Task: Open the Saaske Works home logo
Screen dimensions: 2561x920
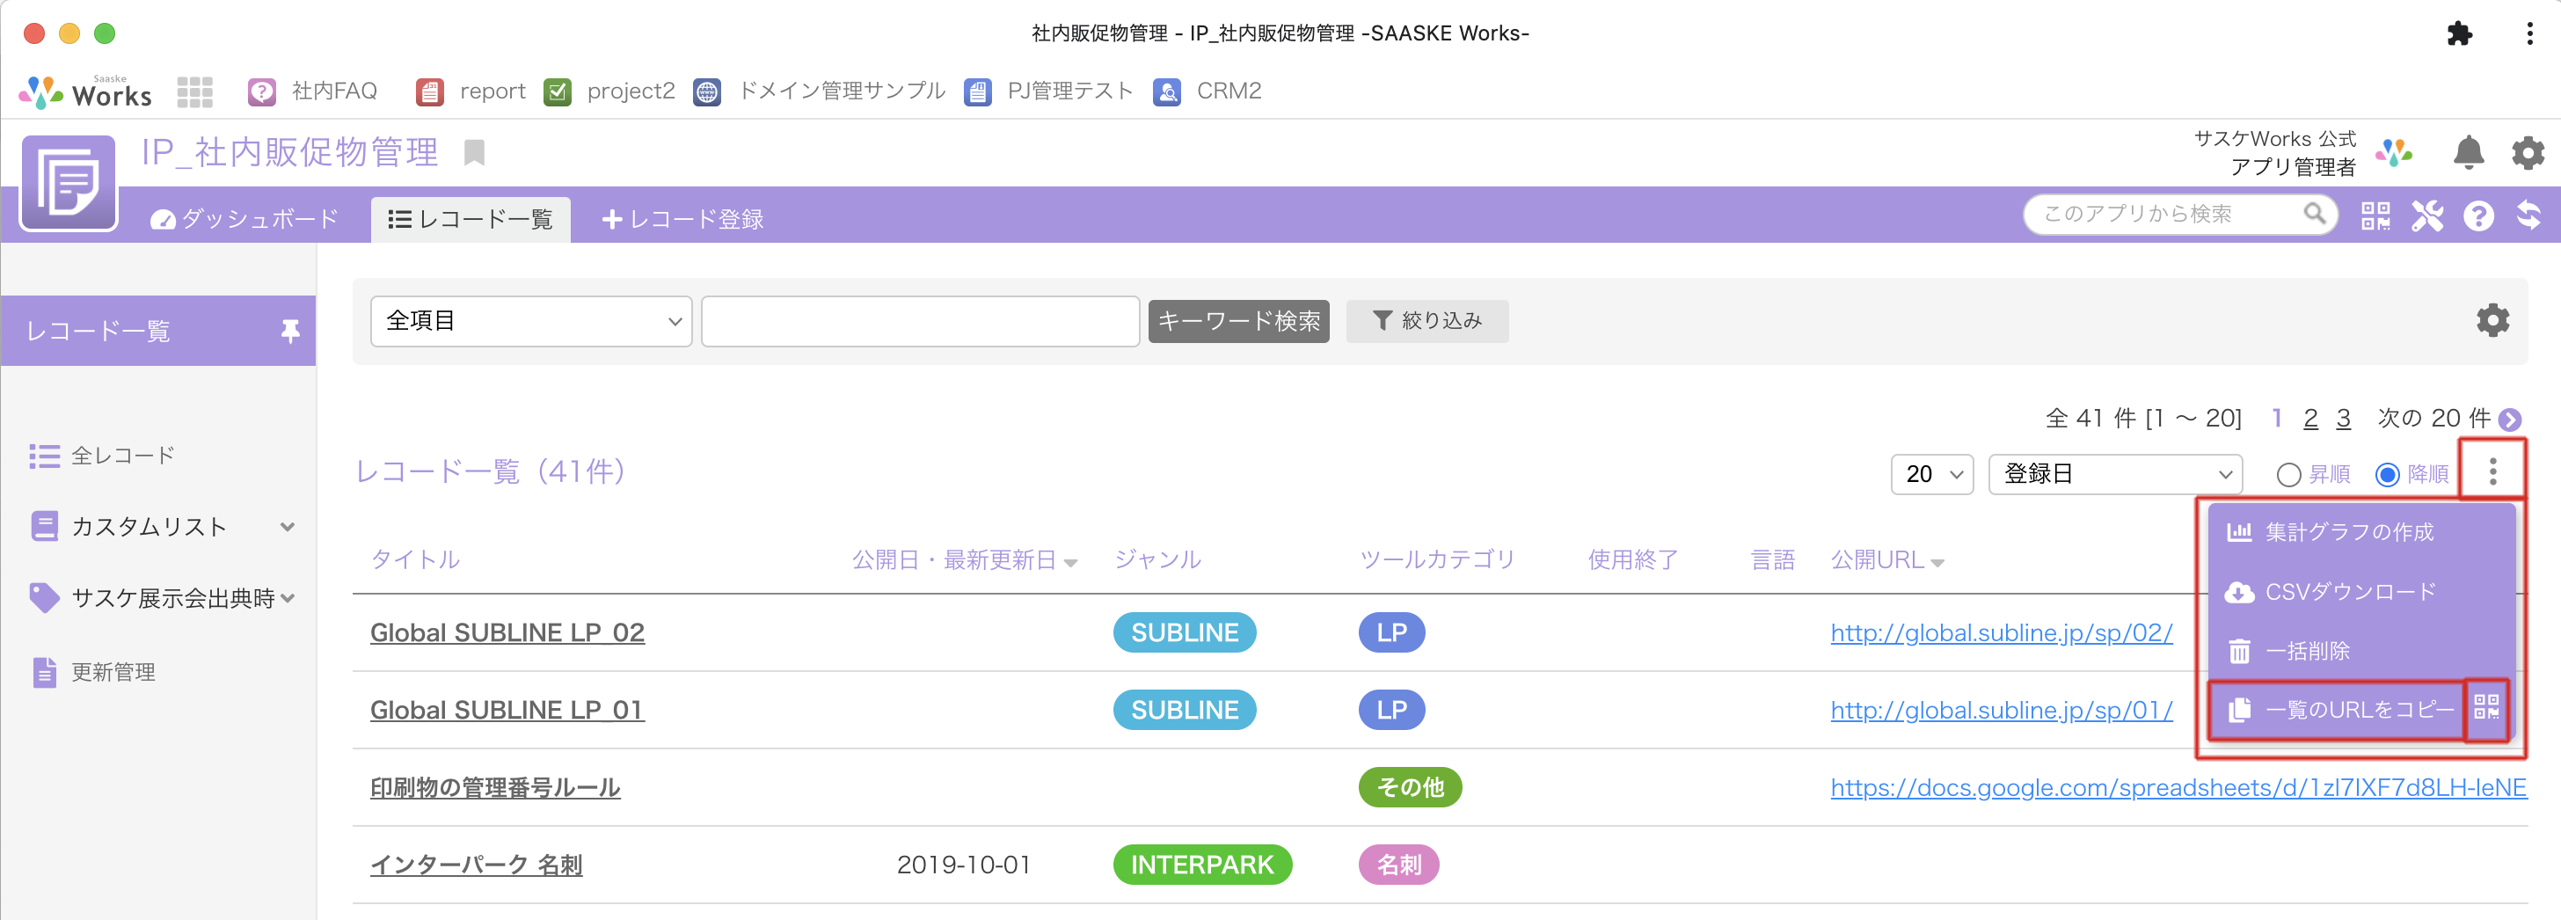Action: pyautogui.click(x=85, y=91)
